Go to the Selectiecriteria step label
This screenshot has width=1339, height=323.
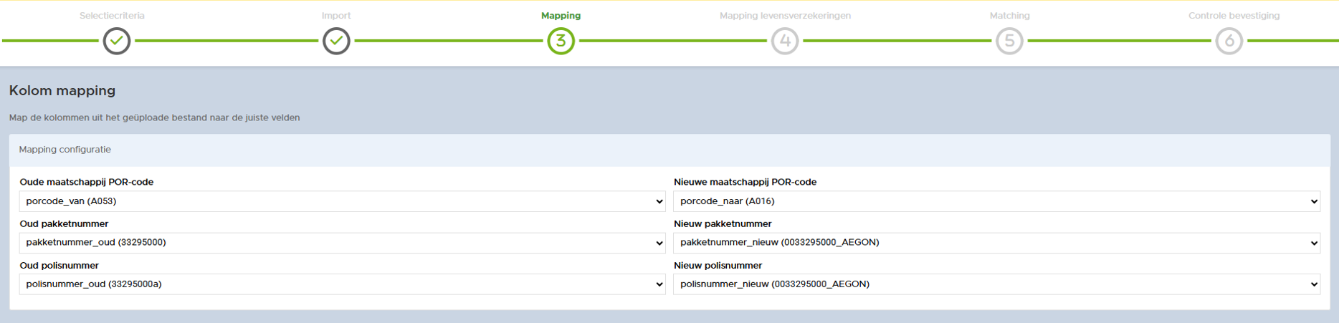tap(112, 16)
